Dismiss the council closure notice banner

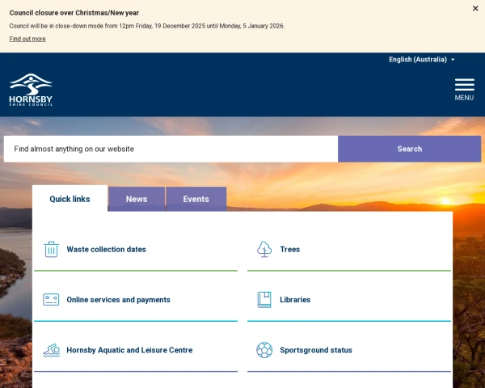(x=475, y=8)
